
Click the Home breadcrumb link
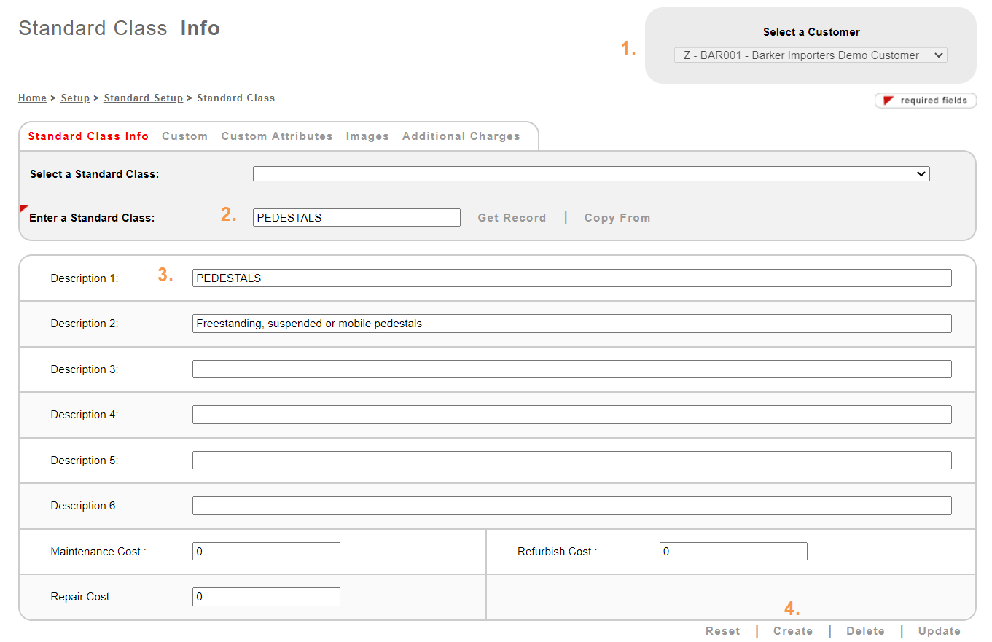[x=32, y=98]
